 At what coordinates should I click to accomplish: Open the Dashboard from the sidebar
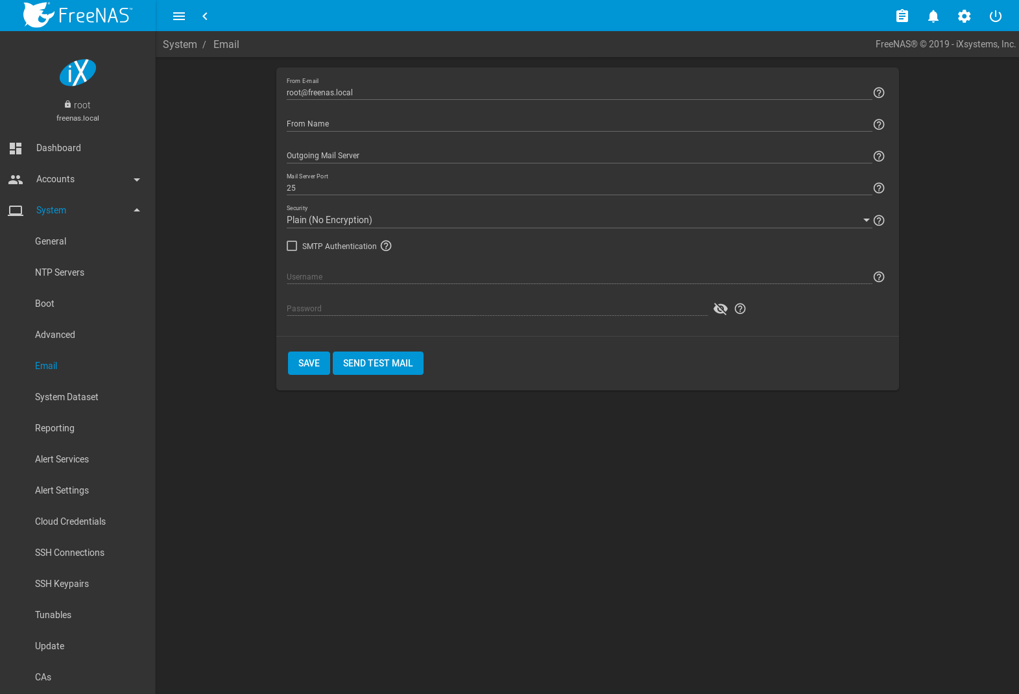tap(58, 148)
